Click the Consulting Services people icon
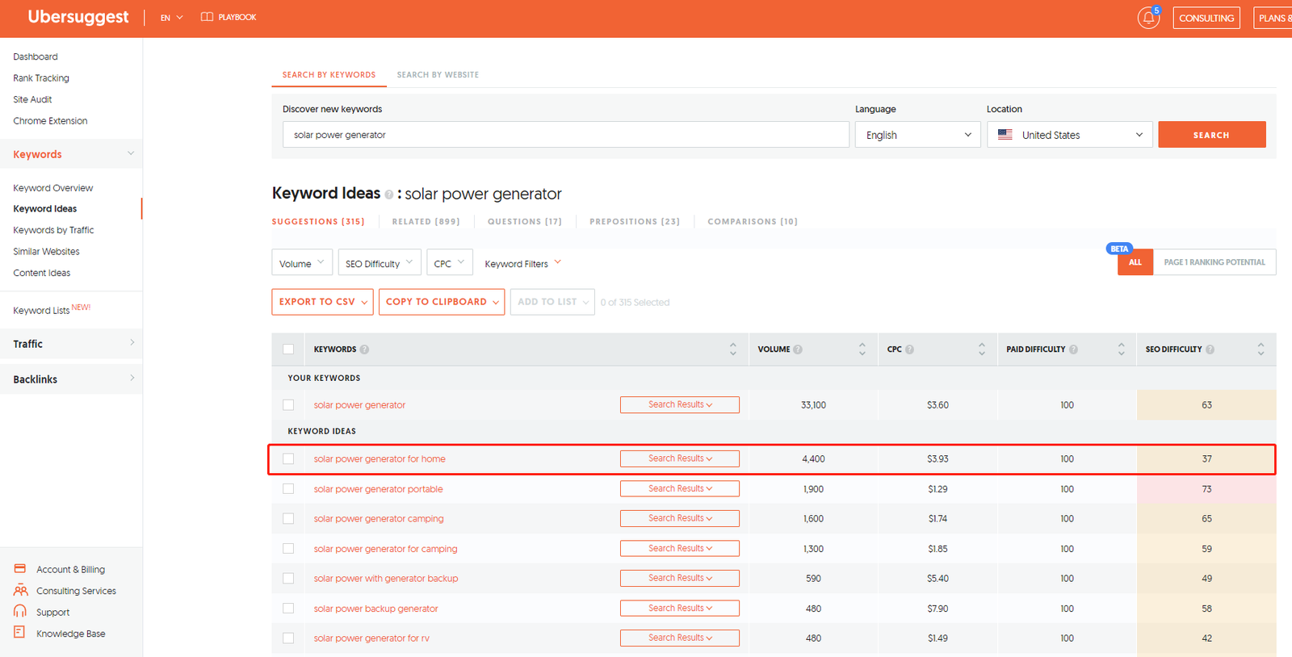This screenshot has width=1292, height=657. click(x=20, y=590)
